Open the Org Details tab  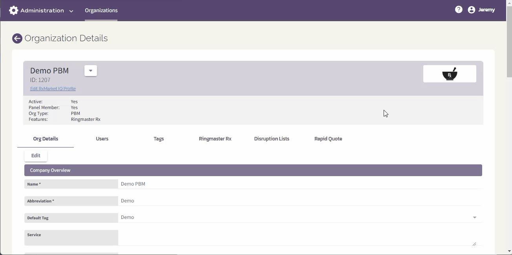point(45,138)
